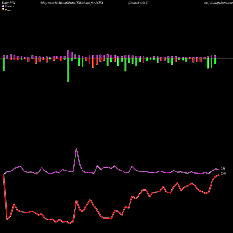Click the '(3day smooth) MunafaSutra(TM) charts for SCWX' heading
The height and width of the screenshot is (233, 233).
tap(71, 3)
